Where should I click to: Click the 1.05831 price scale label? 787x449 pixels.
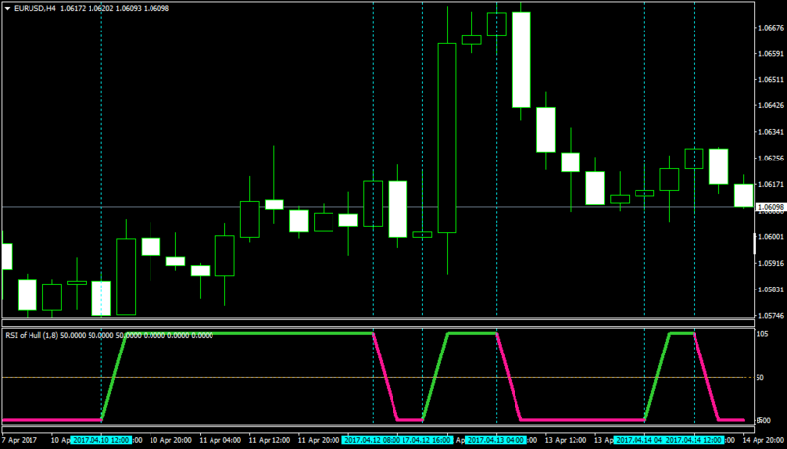tap(772, 289)
